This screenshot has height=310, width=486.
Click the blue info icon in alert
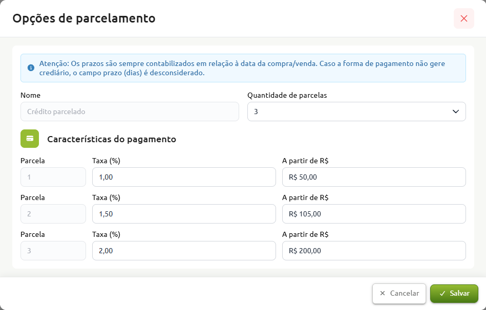coord(31,68)
